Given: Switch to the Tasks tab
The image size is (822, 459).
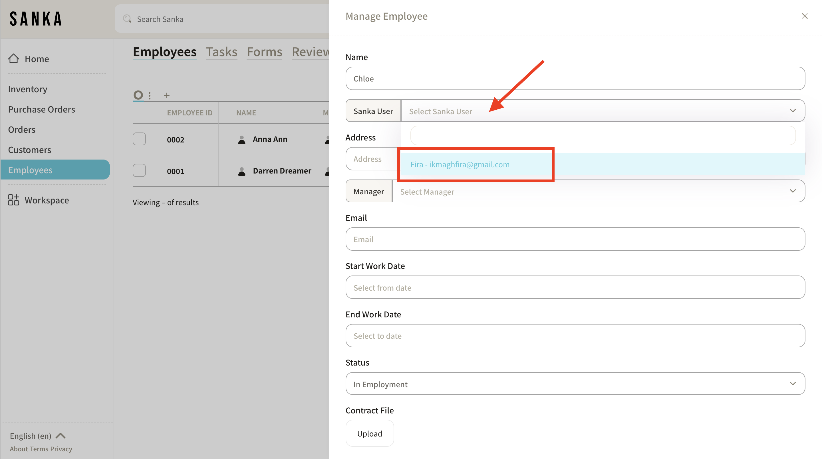Looking at the screenshot, I should tap(221, 52).
